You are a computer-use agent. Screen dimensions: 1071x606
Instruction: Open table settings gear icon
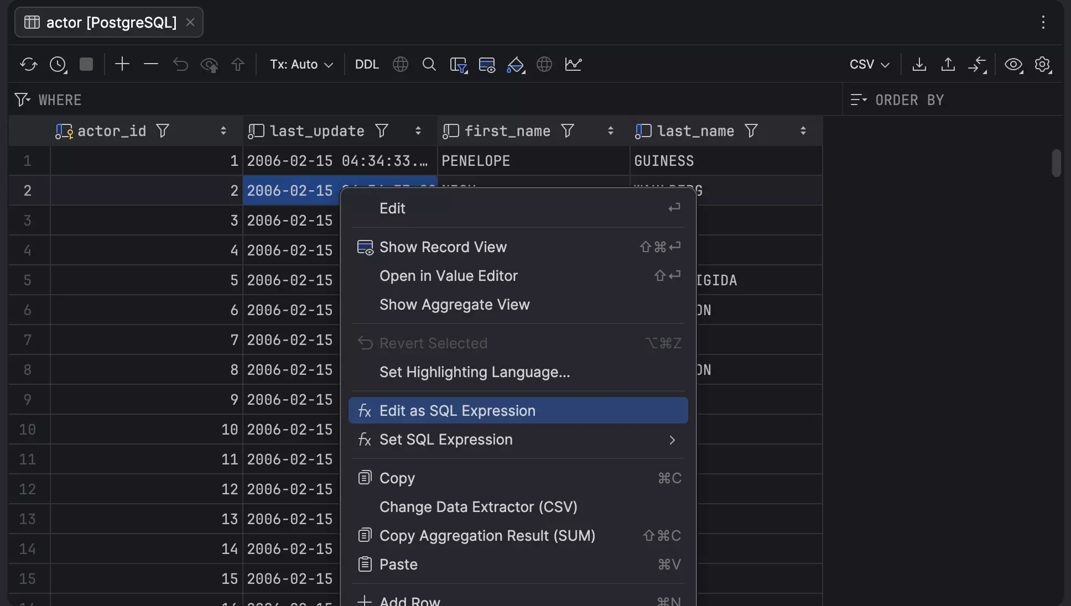coord(1043,65)
